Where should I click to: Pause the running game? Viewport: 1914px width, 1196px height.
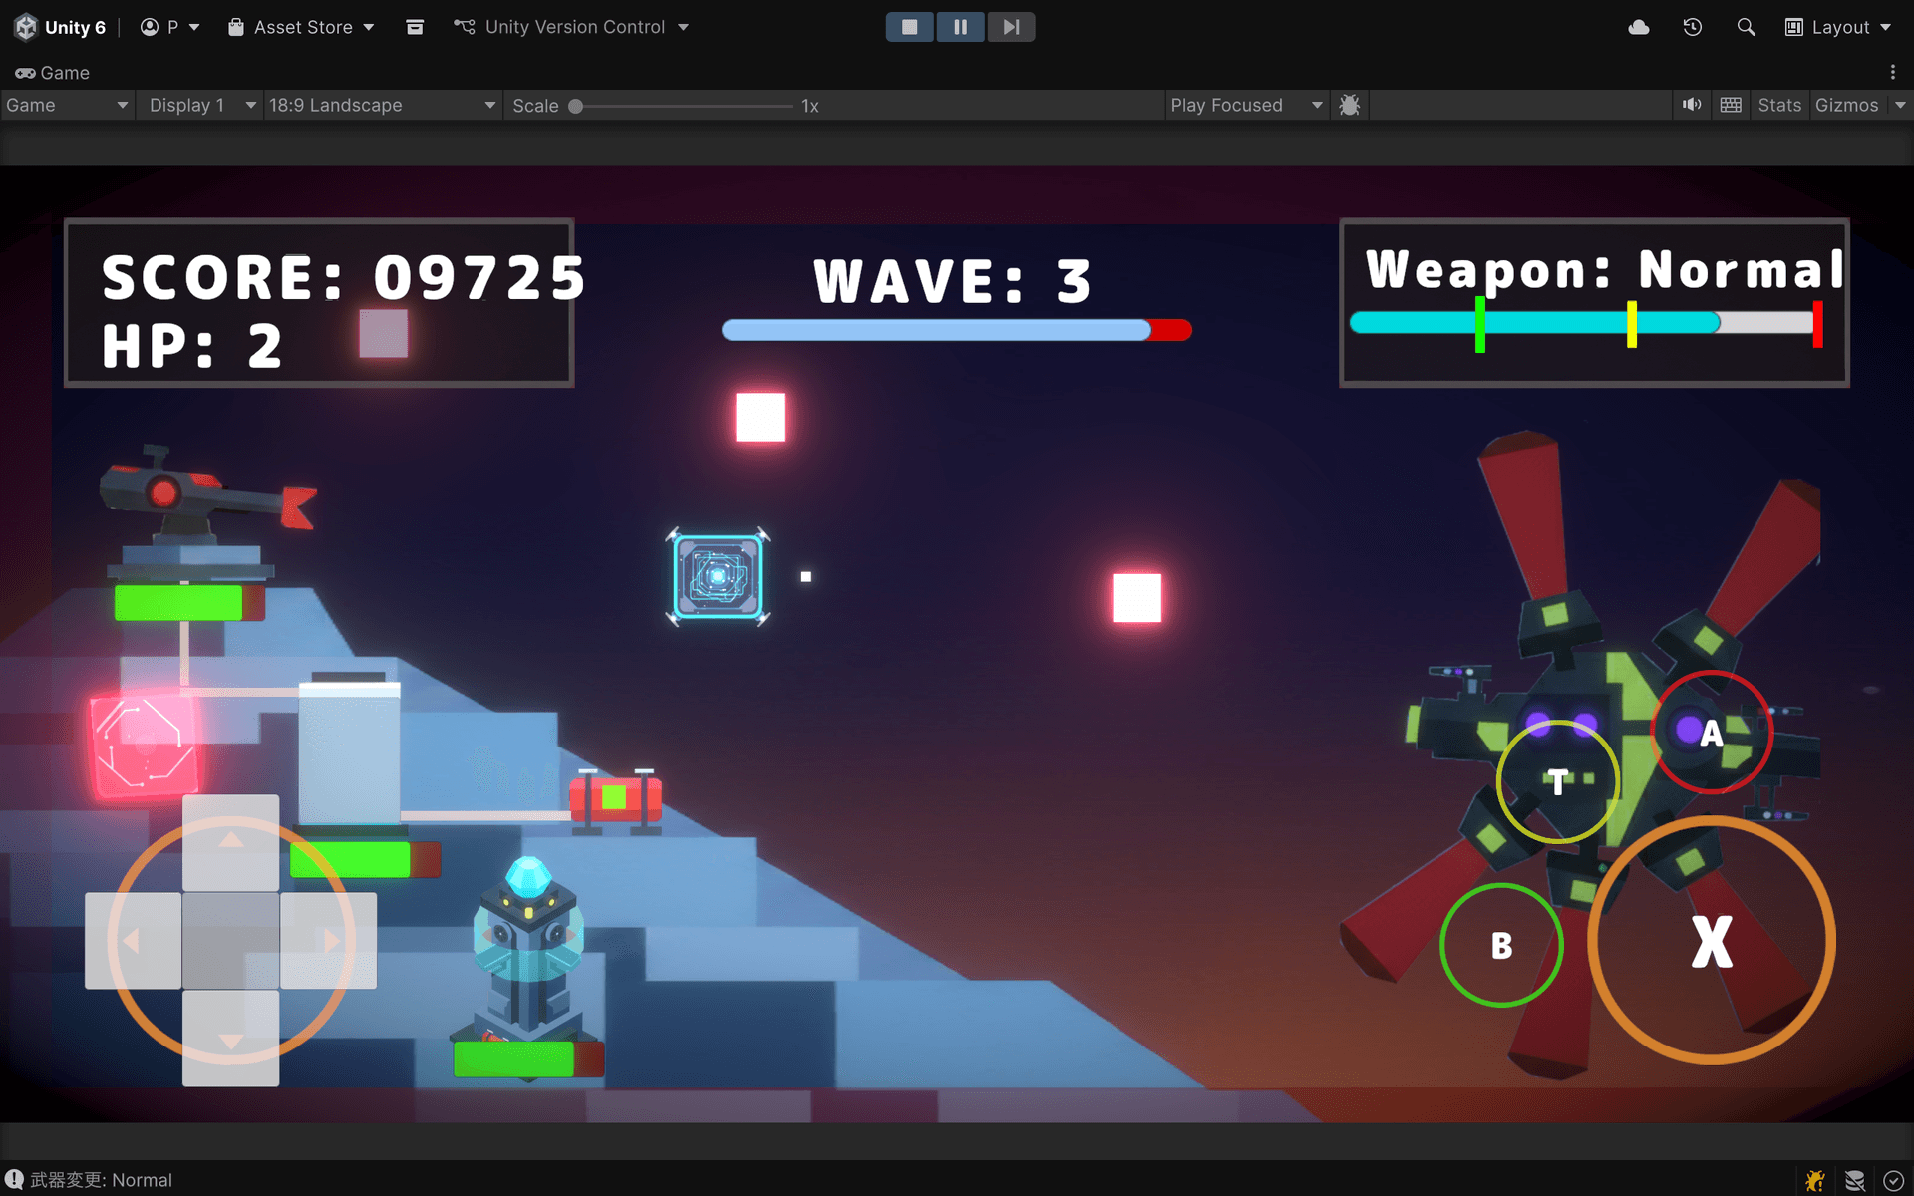960,27
